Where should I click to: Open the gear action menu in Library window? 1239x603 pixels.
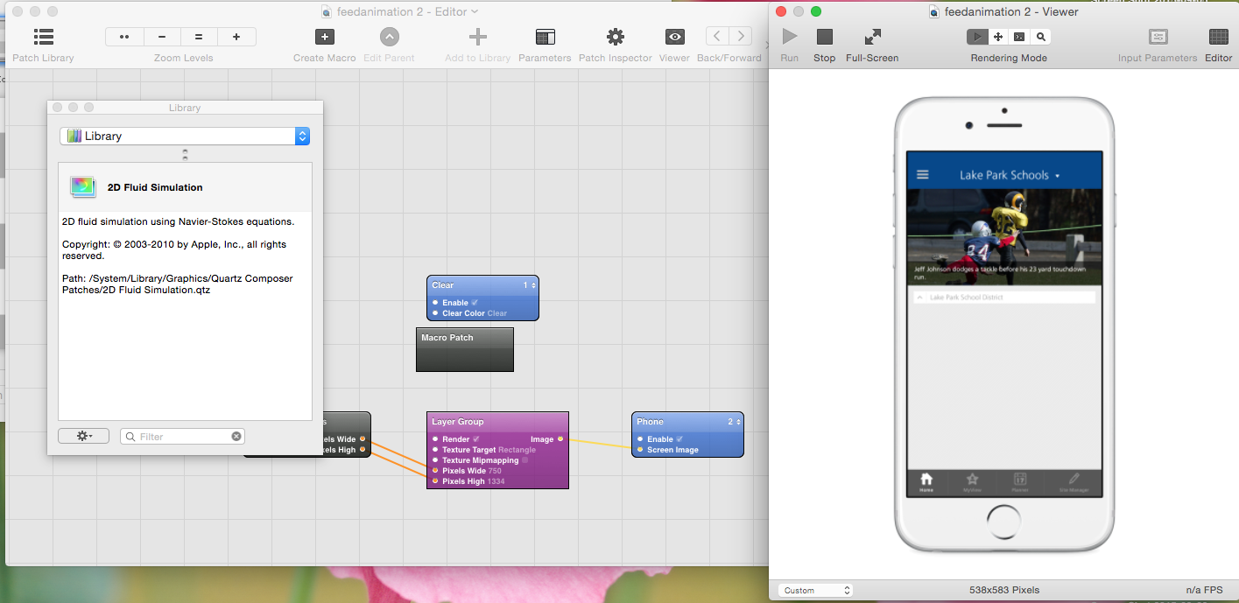(83, 436)
